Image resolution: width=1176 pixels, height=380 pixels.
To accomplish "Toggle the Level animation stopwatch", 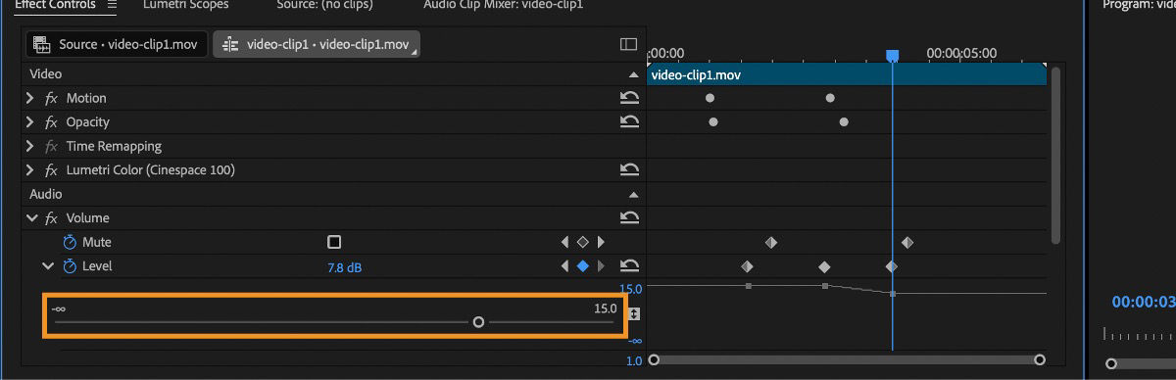I will click(x=70, y=266).
